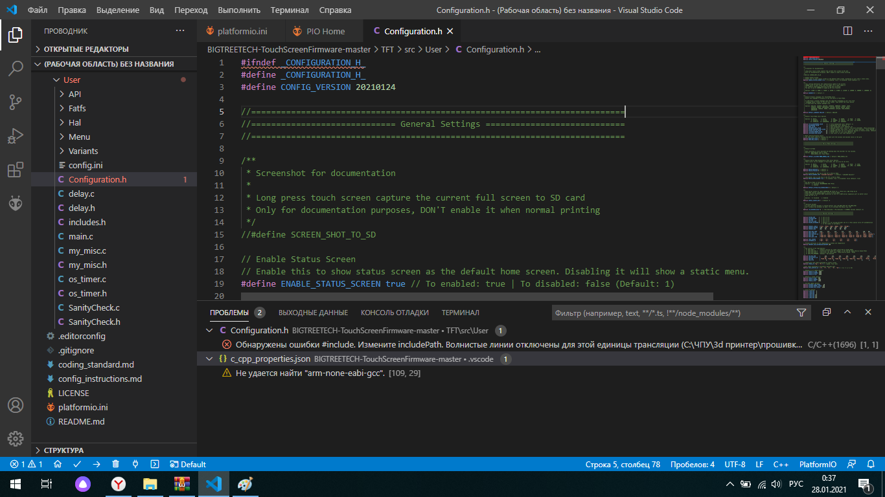Toggle the problems filter funnel icon
Image resolution: width=885 pixels, height=497 pixels.
point(801,313)
